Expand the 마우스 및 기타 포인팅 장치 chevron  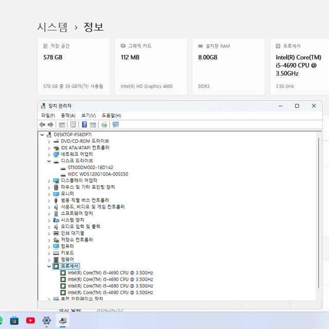pyautogui.click(x=49, y=188)
